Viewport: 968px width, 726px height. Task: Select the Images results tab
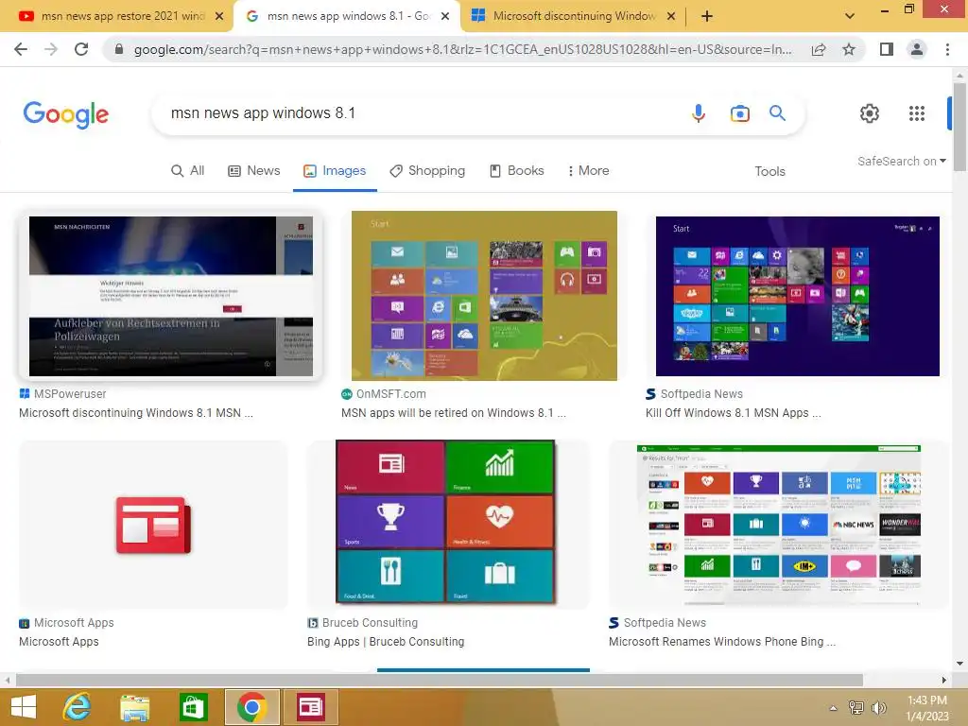click(x=335, y=171)
